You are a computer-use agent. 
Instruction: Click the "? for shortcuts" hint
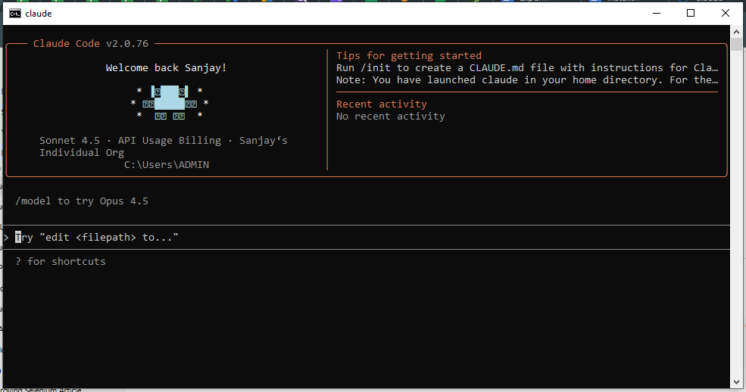tap(61, 262)
